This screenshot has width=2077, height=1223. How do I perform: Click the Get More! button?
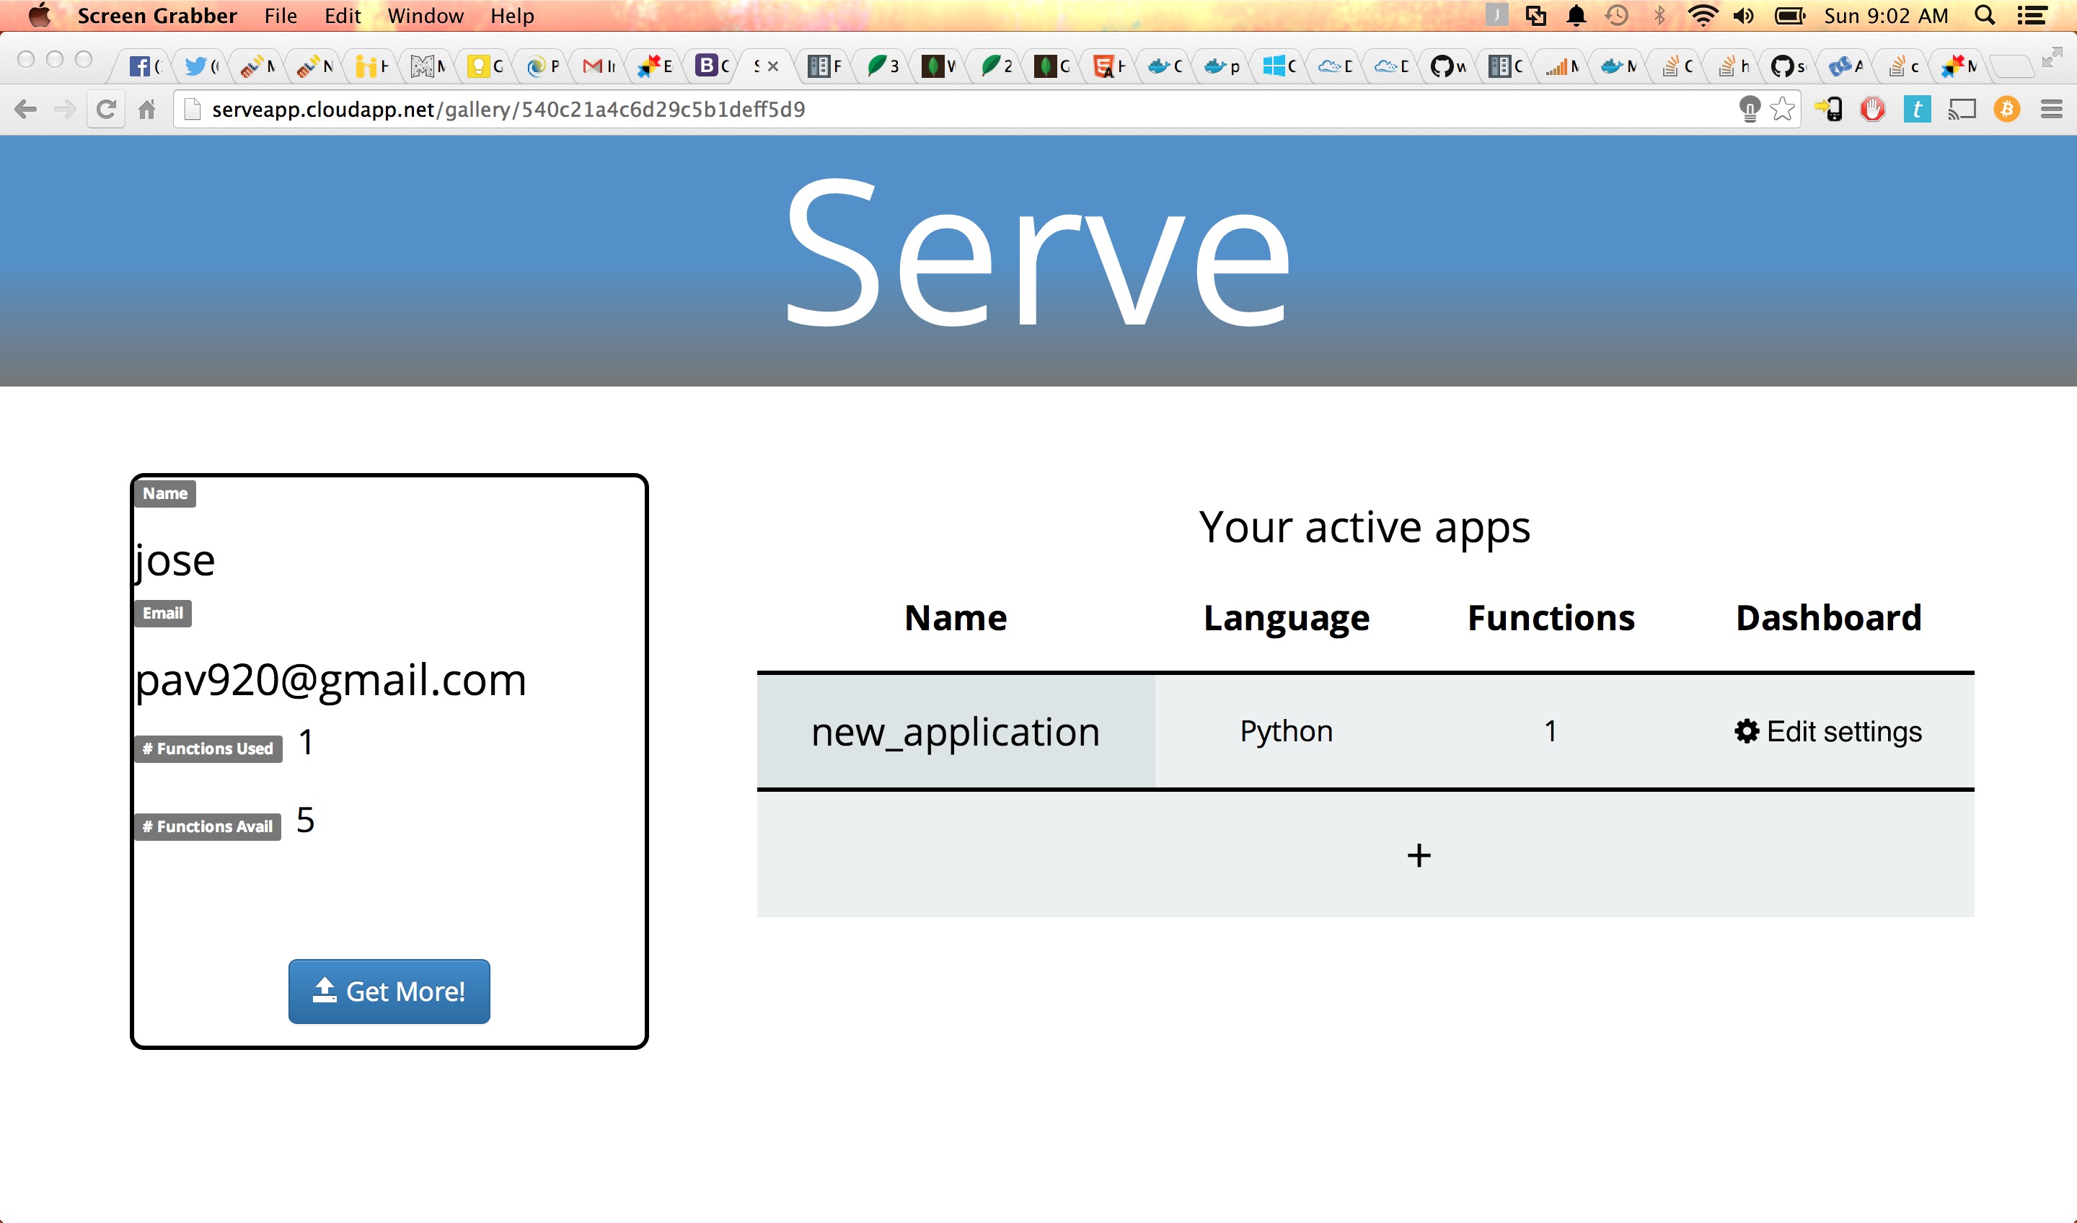coord(389,992)
